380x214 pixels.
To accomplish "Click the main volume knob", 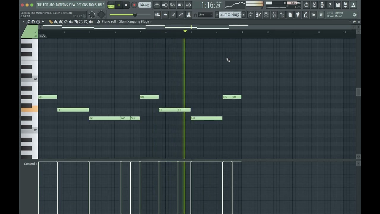I will (92, 15).
